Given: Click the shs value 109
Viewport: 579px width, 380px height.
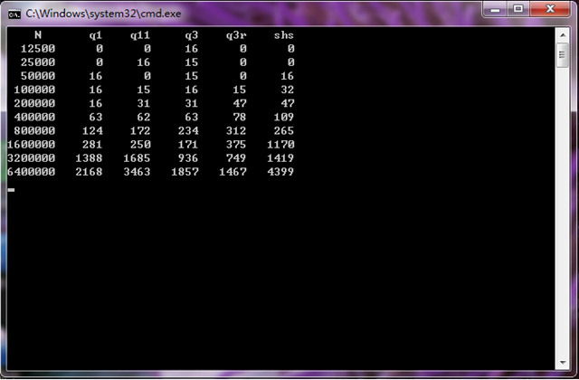Looking at the screenshot, I should click(284, 117).
